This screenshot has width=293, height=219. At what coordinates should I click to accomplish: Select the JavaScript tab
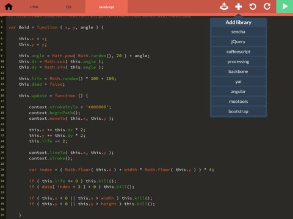coord(107,7)
